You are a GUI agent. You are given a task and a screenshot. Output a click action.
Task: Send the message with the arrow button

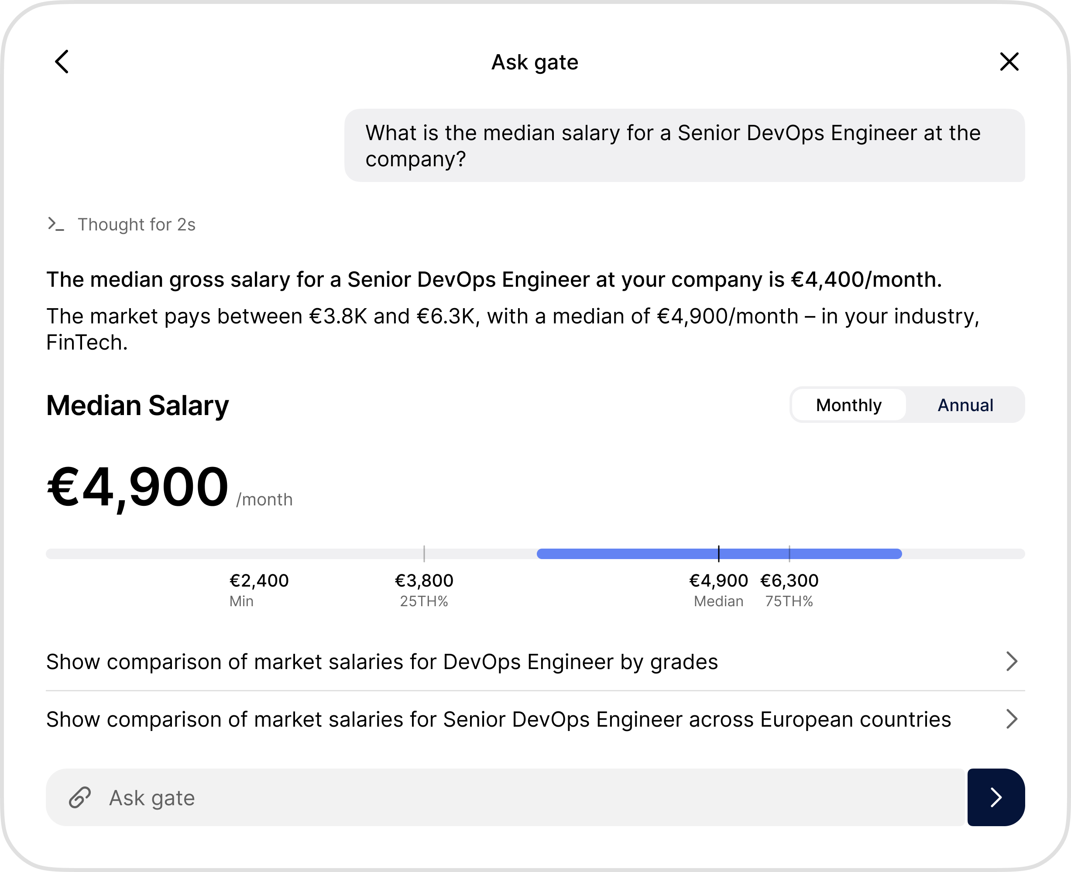tap(996, 797)
